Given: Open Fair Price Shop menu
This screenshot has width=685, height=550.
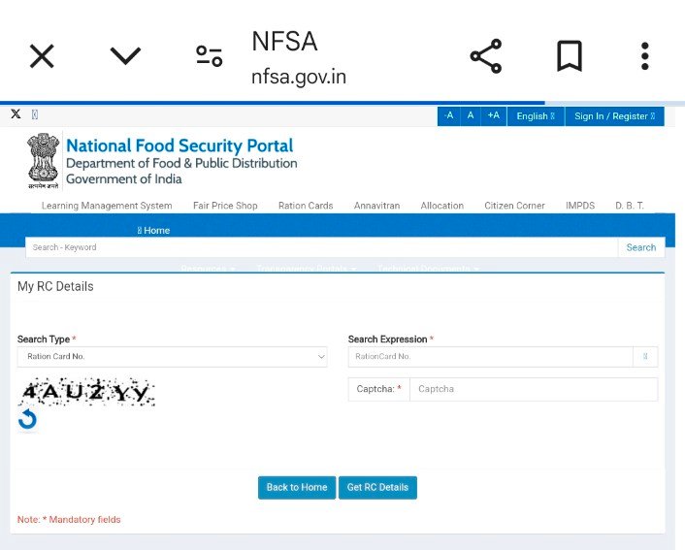Looking at the screenshot, I should 225,206.
